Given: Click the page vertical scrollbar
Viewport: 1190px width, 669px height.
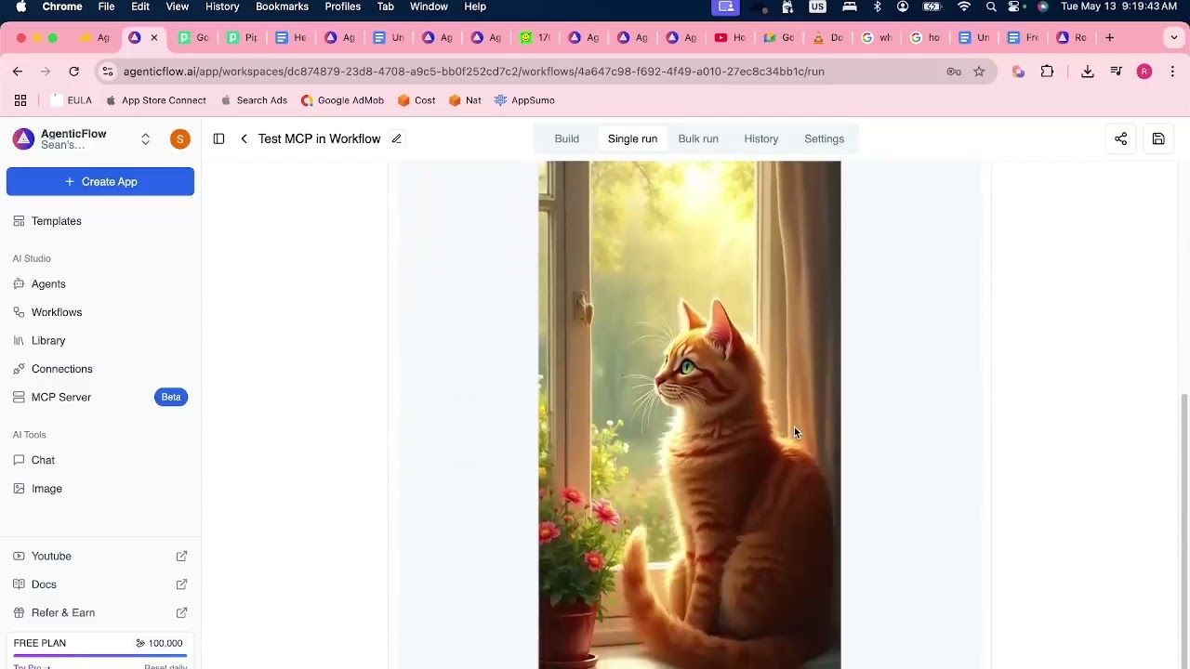Looking at the screenshot, I should click(1183, 530).
